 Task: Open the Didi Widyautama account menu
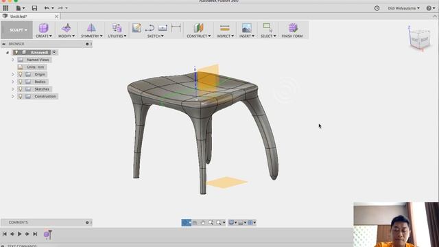(403, 8)
